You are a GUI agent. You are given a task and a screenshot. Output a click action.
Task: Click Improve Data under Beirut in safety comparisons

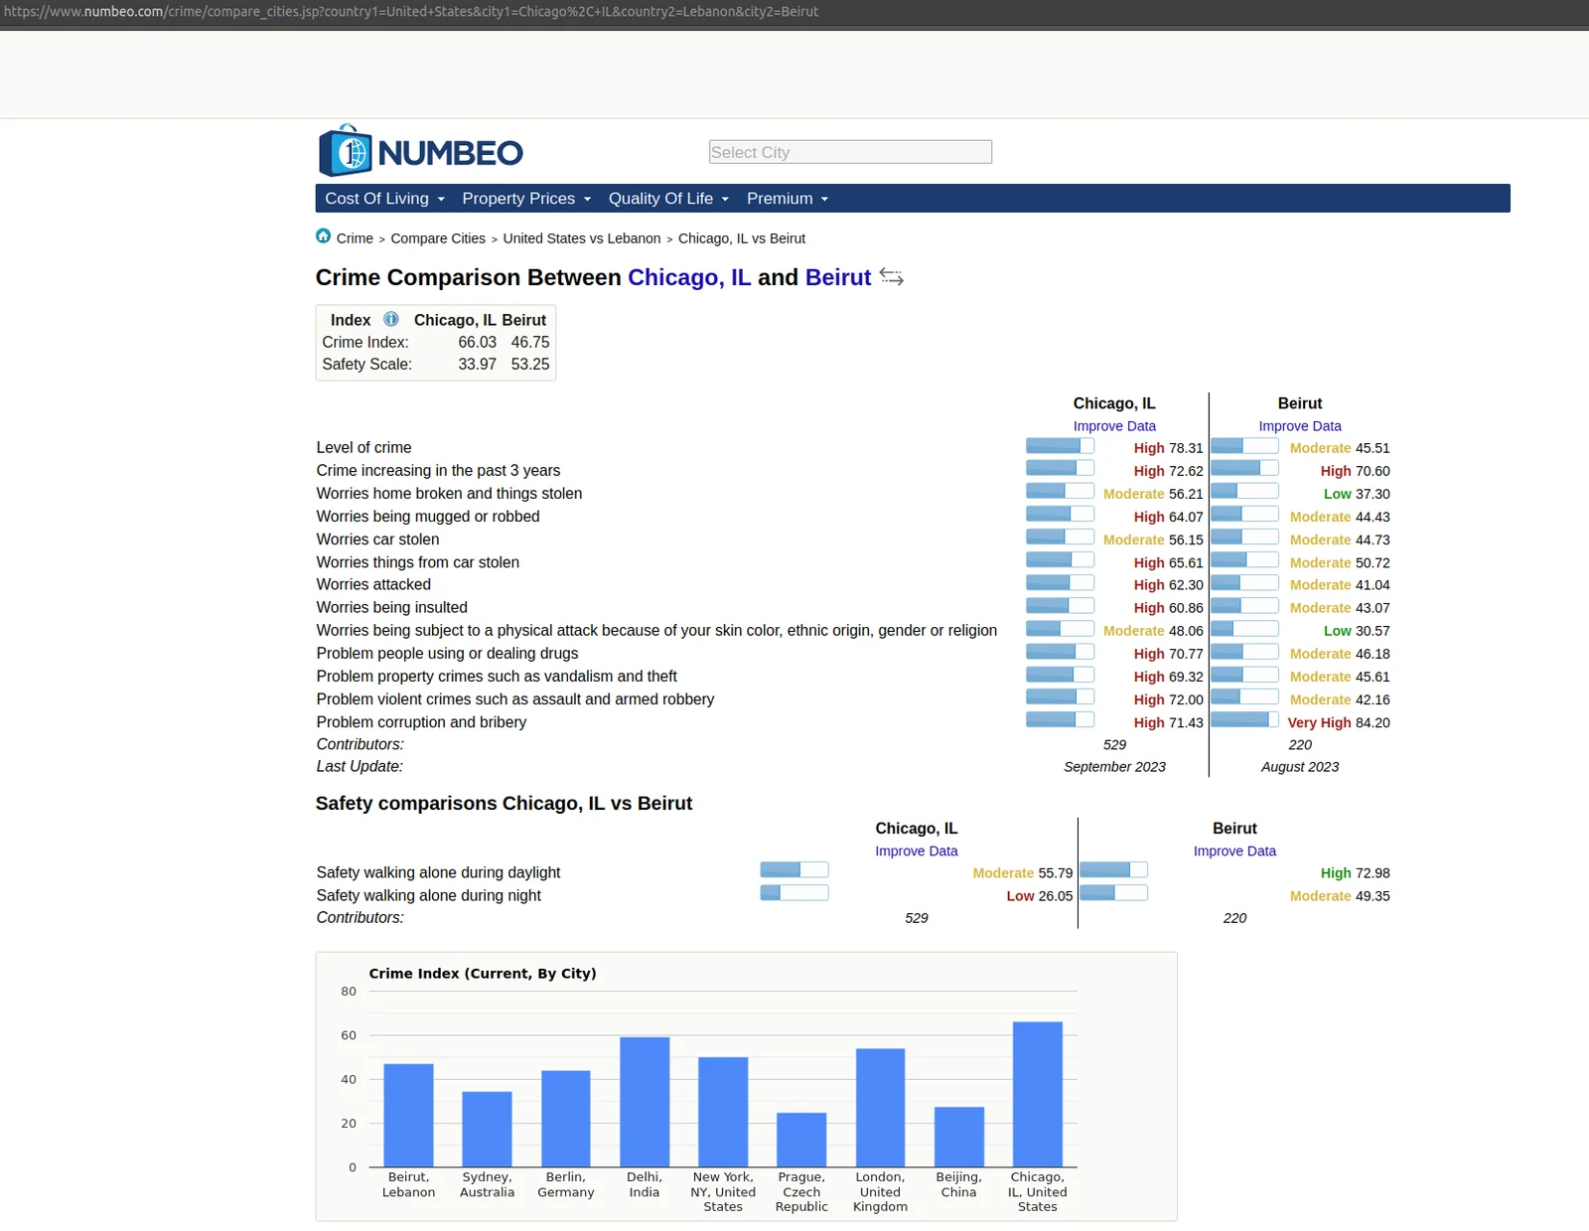click(x=1234, y=851)
